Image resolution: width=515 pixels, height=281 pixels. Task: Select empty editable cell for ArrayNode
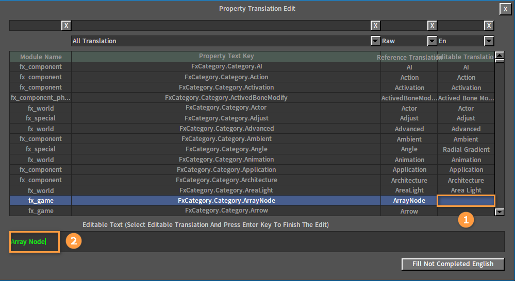point(466,201)
